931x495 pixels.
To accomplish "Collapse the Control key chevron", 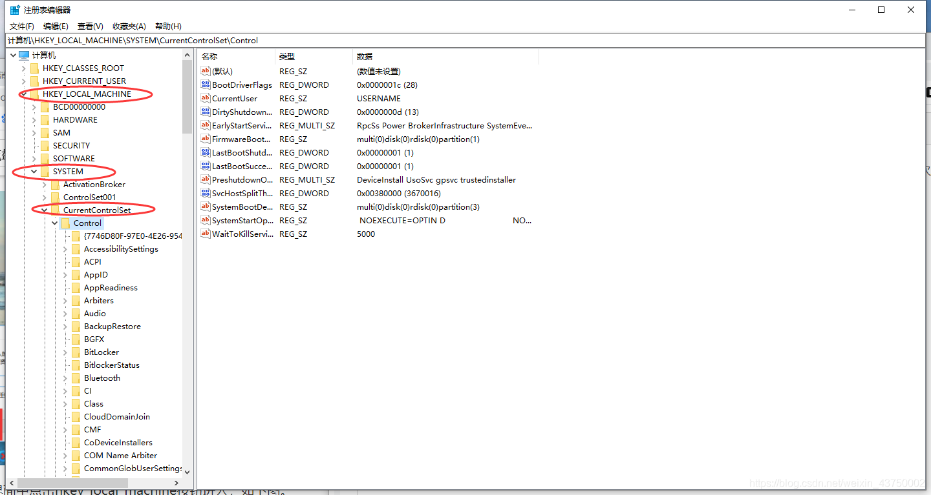I will click(x=55, y=223).
